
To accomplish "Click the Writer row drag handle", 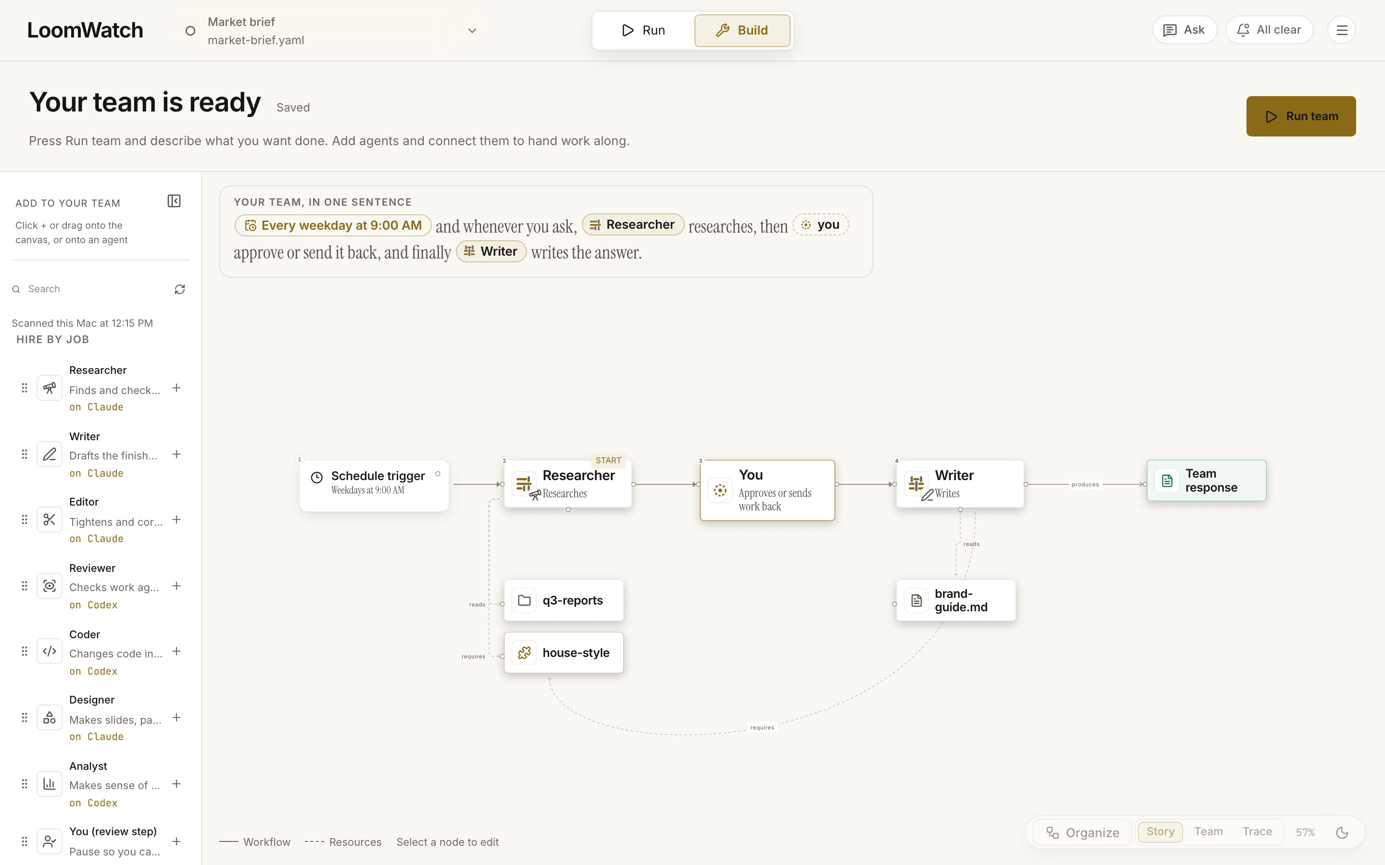I will coord(24,454).
